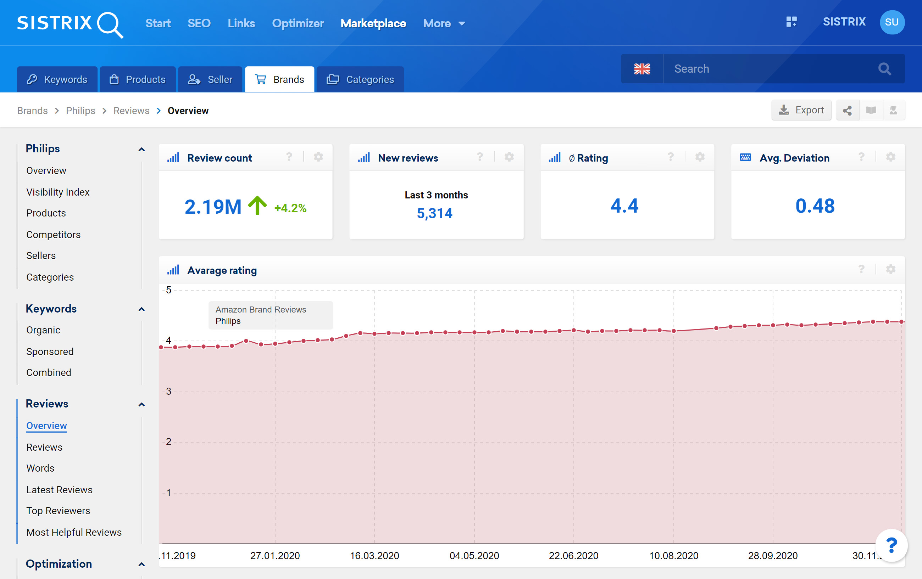The height and width of the screenshot is (579, 922).
Task: Open the More dropdown menu
Action: [444, 24]
